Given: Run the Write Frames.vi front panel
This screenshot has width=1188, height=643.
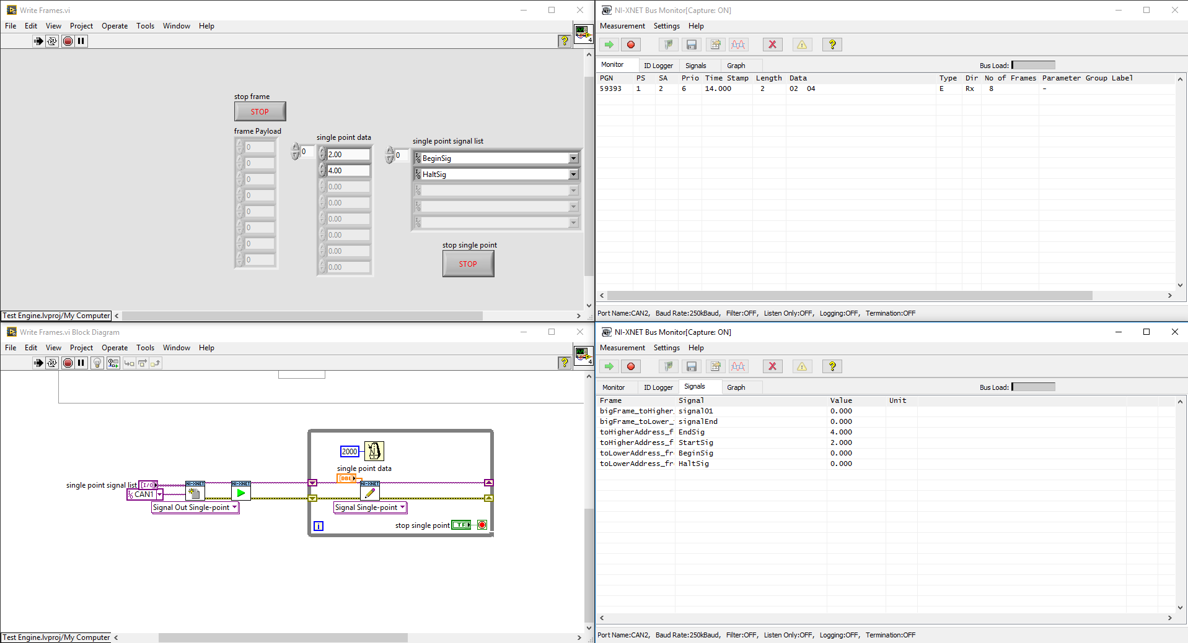Looking at the screenshot, I should pyautogui.click(x=38, y=41).
